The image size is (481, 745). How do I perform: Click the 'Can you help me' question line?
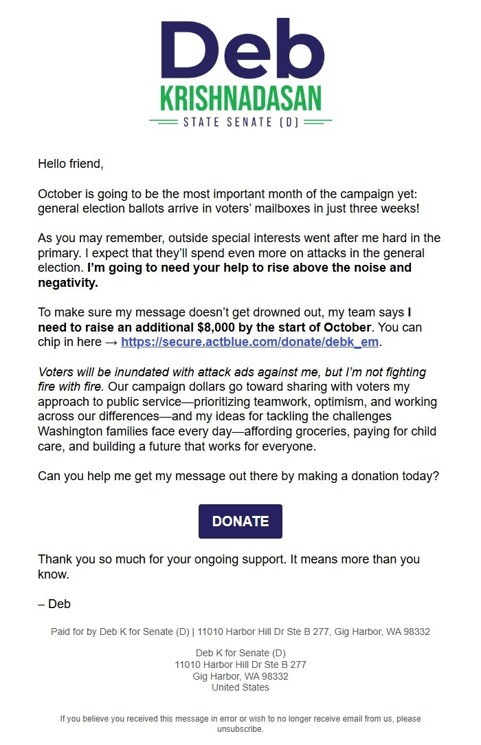(238, 476)
